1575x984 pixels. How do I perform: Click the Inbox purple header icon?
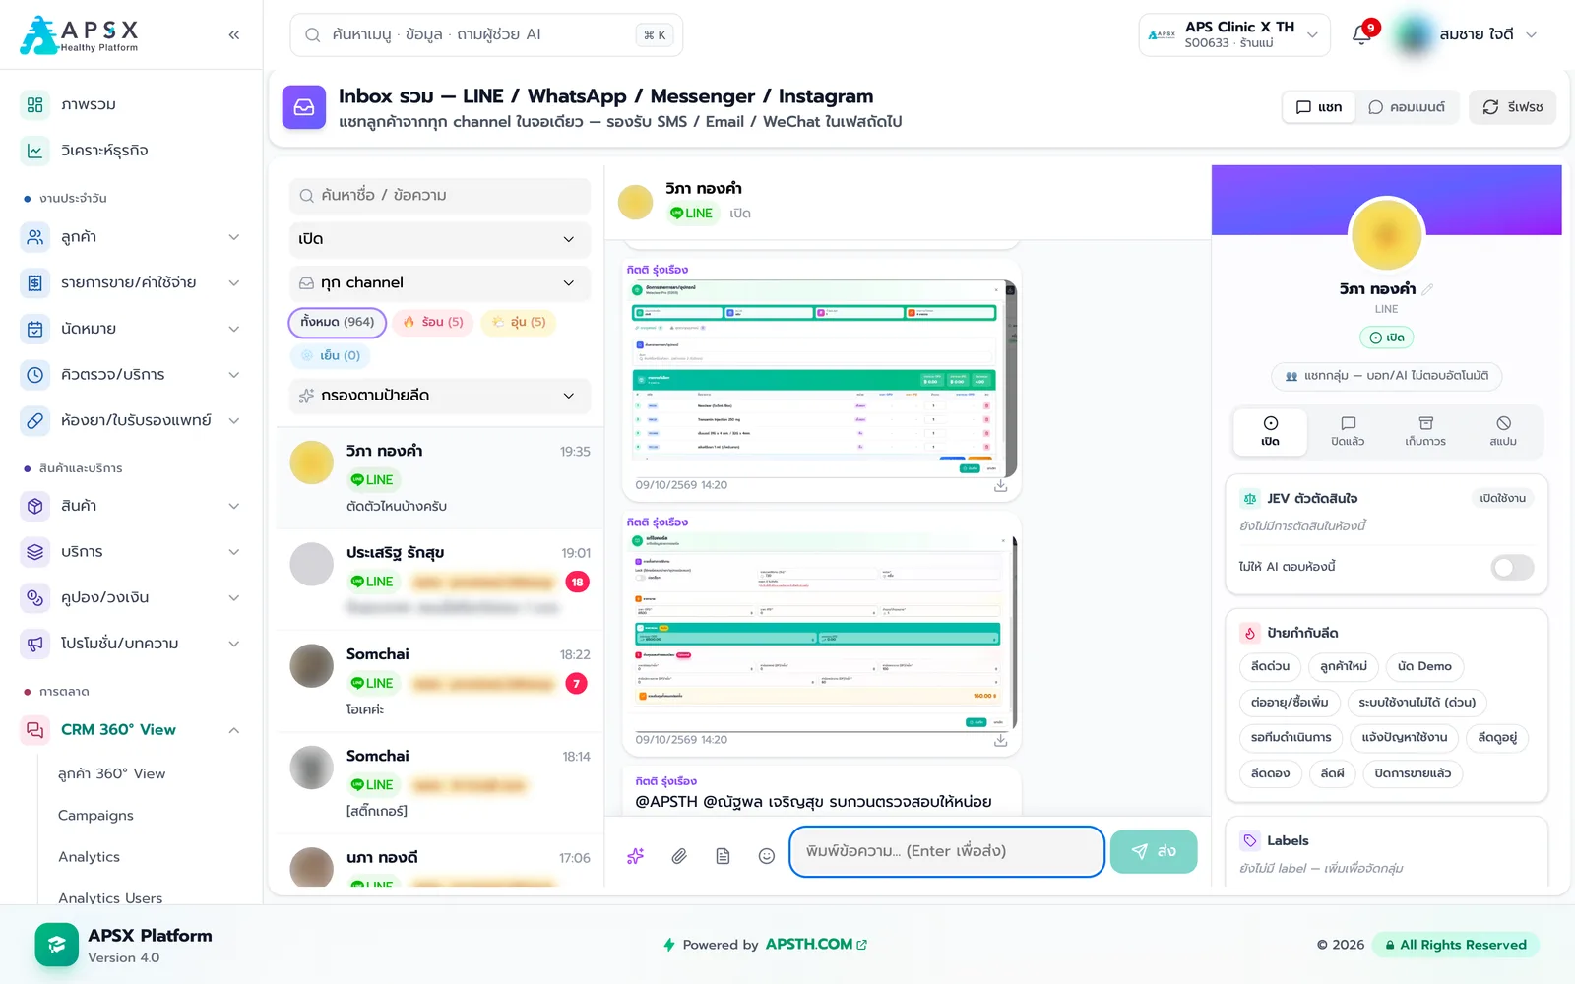pos(304,107)
